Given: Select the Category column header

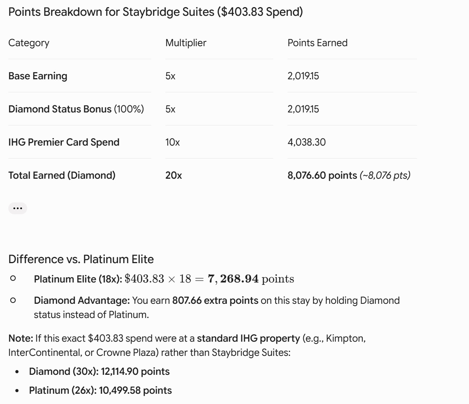Looking at the screenshot, I should coord(29,43).
